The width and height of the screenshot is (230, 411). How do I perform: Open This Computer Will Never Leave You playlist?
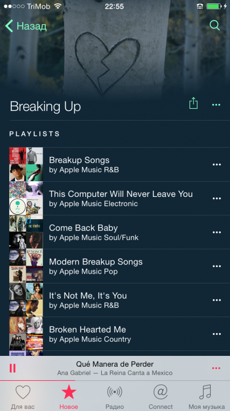tap(120, 198)
